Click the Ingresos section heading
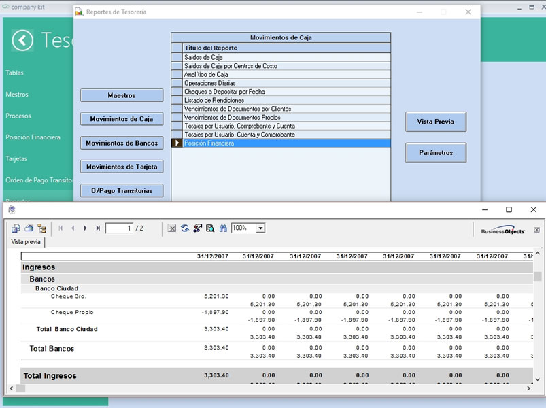This screenshot has width=546, height=408. [x=39, y=267]
